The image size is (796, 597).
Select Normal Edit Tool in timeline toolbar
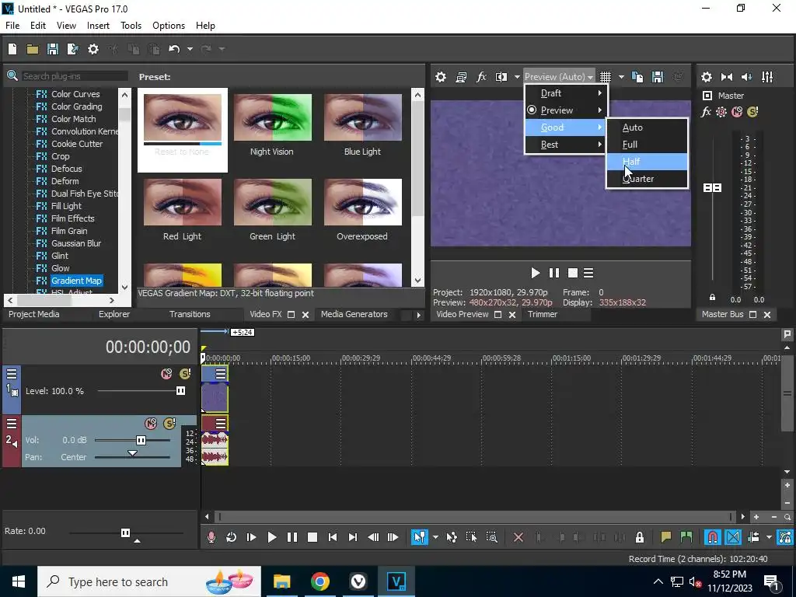[x=420, y=537]
